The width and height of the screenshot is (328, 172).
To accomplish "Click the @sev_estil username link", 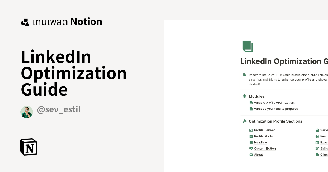I will tap(58, 109).
